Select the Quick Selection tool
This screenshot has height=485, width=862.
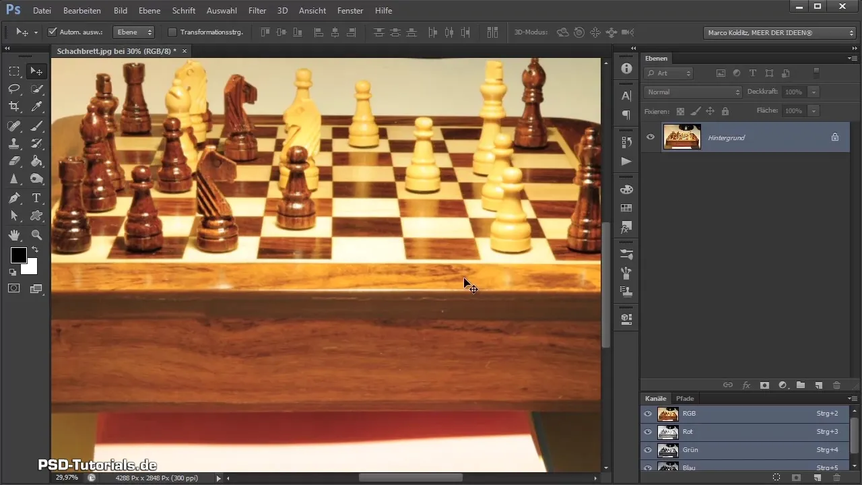pyautogui.click(x=36, y=89)
